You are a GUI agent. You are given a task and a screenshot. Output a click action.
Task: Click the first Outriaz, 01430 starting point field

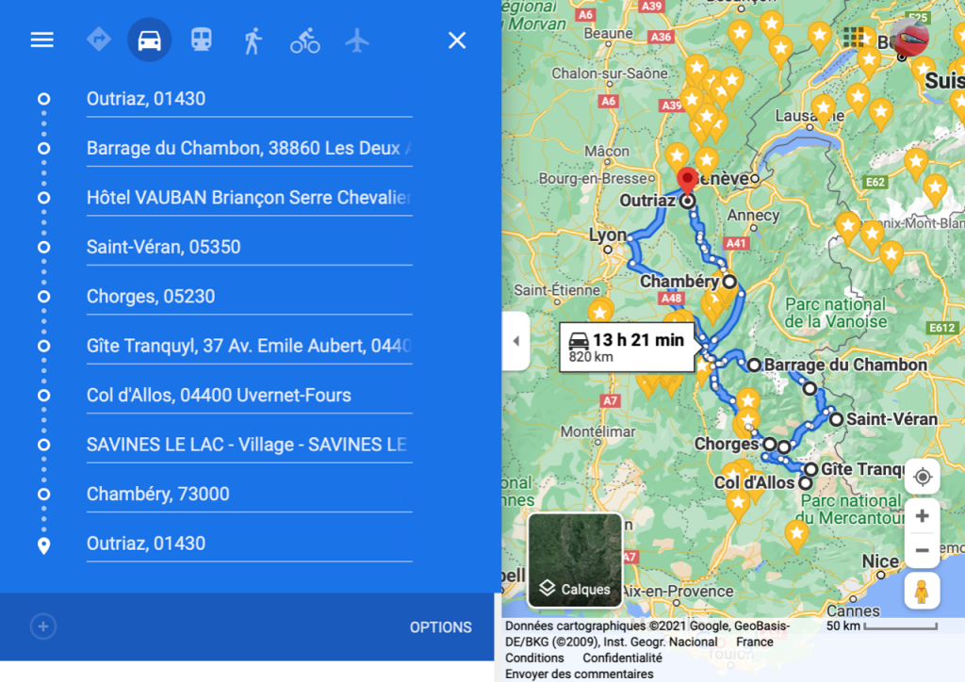pos(249,99)
